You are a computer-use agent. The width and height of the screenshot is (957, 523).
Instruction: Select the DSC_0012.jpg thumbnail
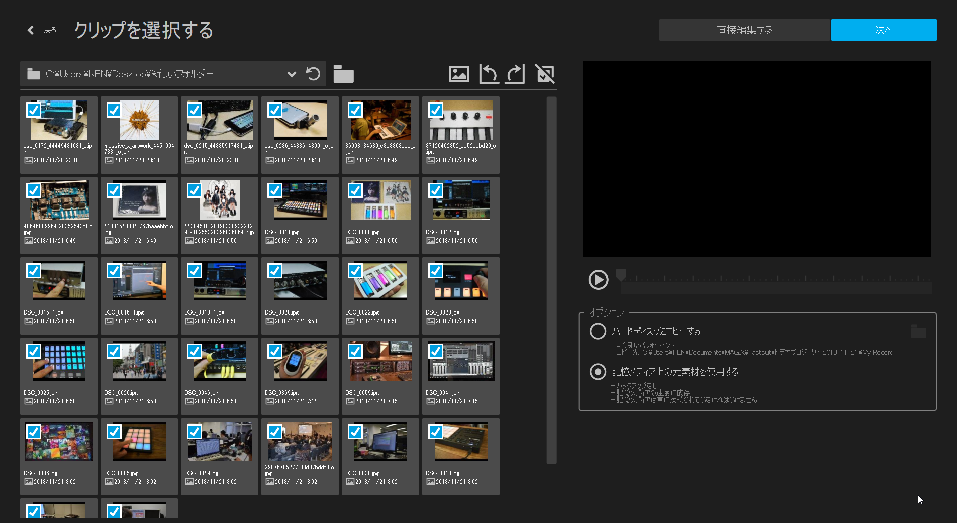tap(461, 200)
